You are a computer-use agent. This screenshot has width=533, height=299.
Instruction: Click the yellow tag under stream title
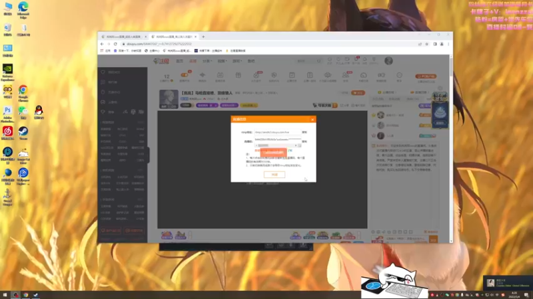click(x=249, y=106)
